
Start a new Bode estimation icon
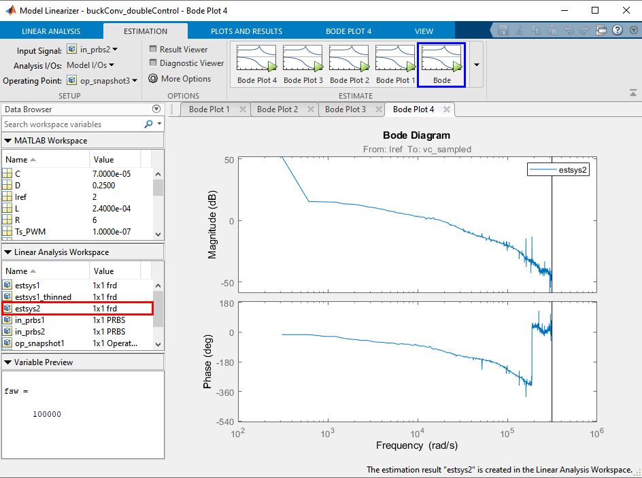tap(441, 60)
